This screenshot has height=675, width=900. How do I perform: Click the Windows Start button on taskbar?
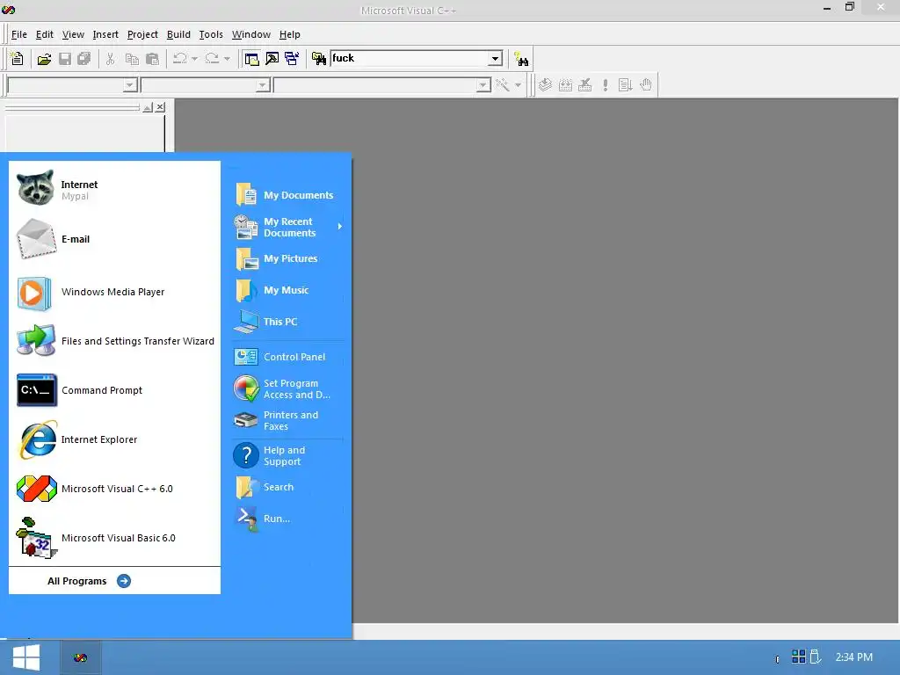coord(26,657)
